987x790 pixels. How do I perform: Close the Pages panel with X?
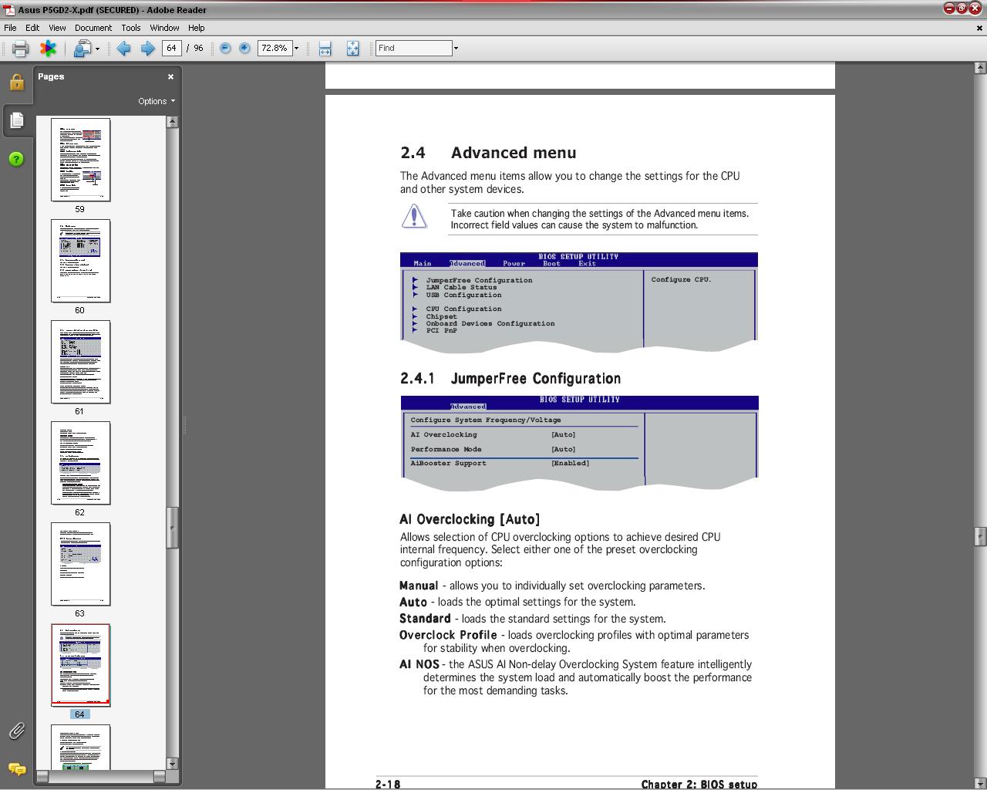[x=170, y=76]
